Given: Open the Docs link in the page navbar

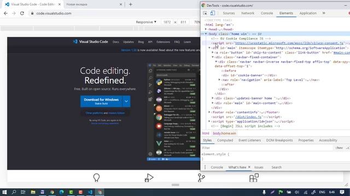Looking at the screenshot, I should click(115, 42).
